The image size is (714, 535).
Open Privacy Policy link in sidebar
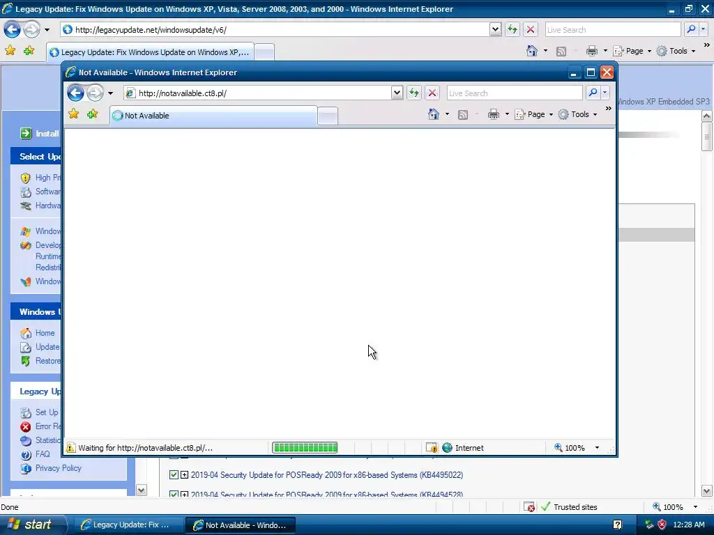[59, 468]
